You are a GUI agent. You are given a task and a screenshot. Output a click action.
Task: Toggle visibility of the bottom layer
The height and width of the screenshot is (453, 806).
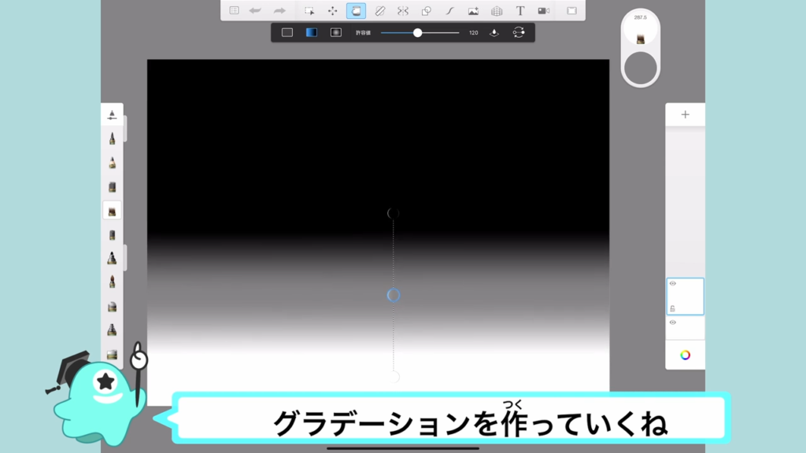pyautogui.click(x=673, y=322)
